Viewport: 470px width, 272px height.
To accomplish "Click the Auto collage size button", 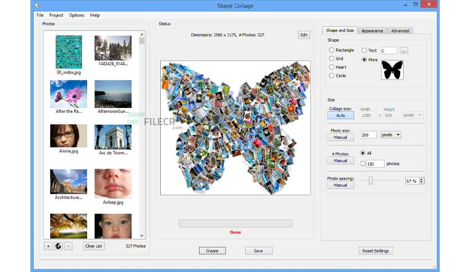I will (x=341, y=115).
